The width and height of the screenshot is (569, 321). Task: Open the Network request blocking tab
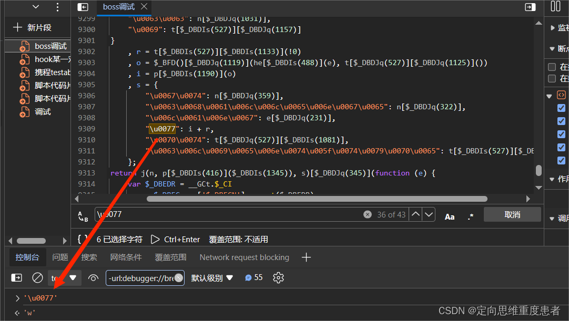[x=244, y=257]
